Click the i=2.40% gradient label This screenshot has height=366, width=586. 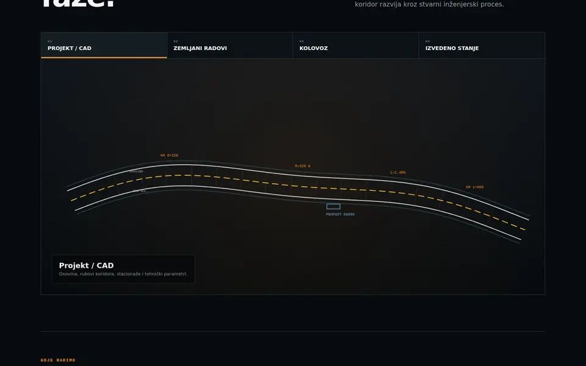coord(397,173)
